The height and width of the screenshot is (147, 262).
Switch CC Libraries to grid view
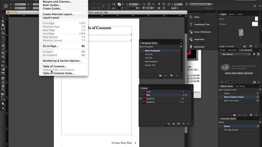254,54
